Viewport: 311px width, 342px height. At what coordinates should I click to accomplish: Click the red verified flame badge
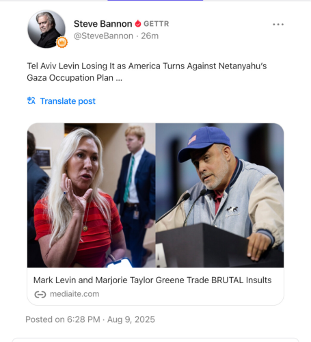coord(138,24)
